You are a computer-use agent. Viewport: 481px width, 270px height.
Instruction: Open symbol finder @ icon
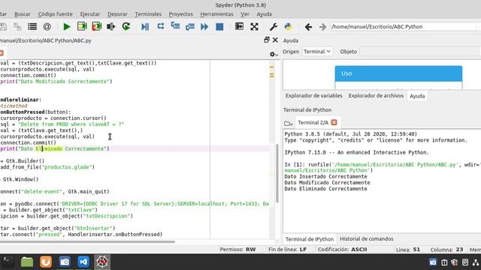47,27
